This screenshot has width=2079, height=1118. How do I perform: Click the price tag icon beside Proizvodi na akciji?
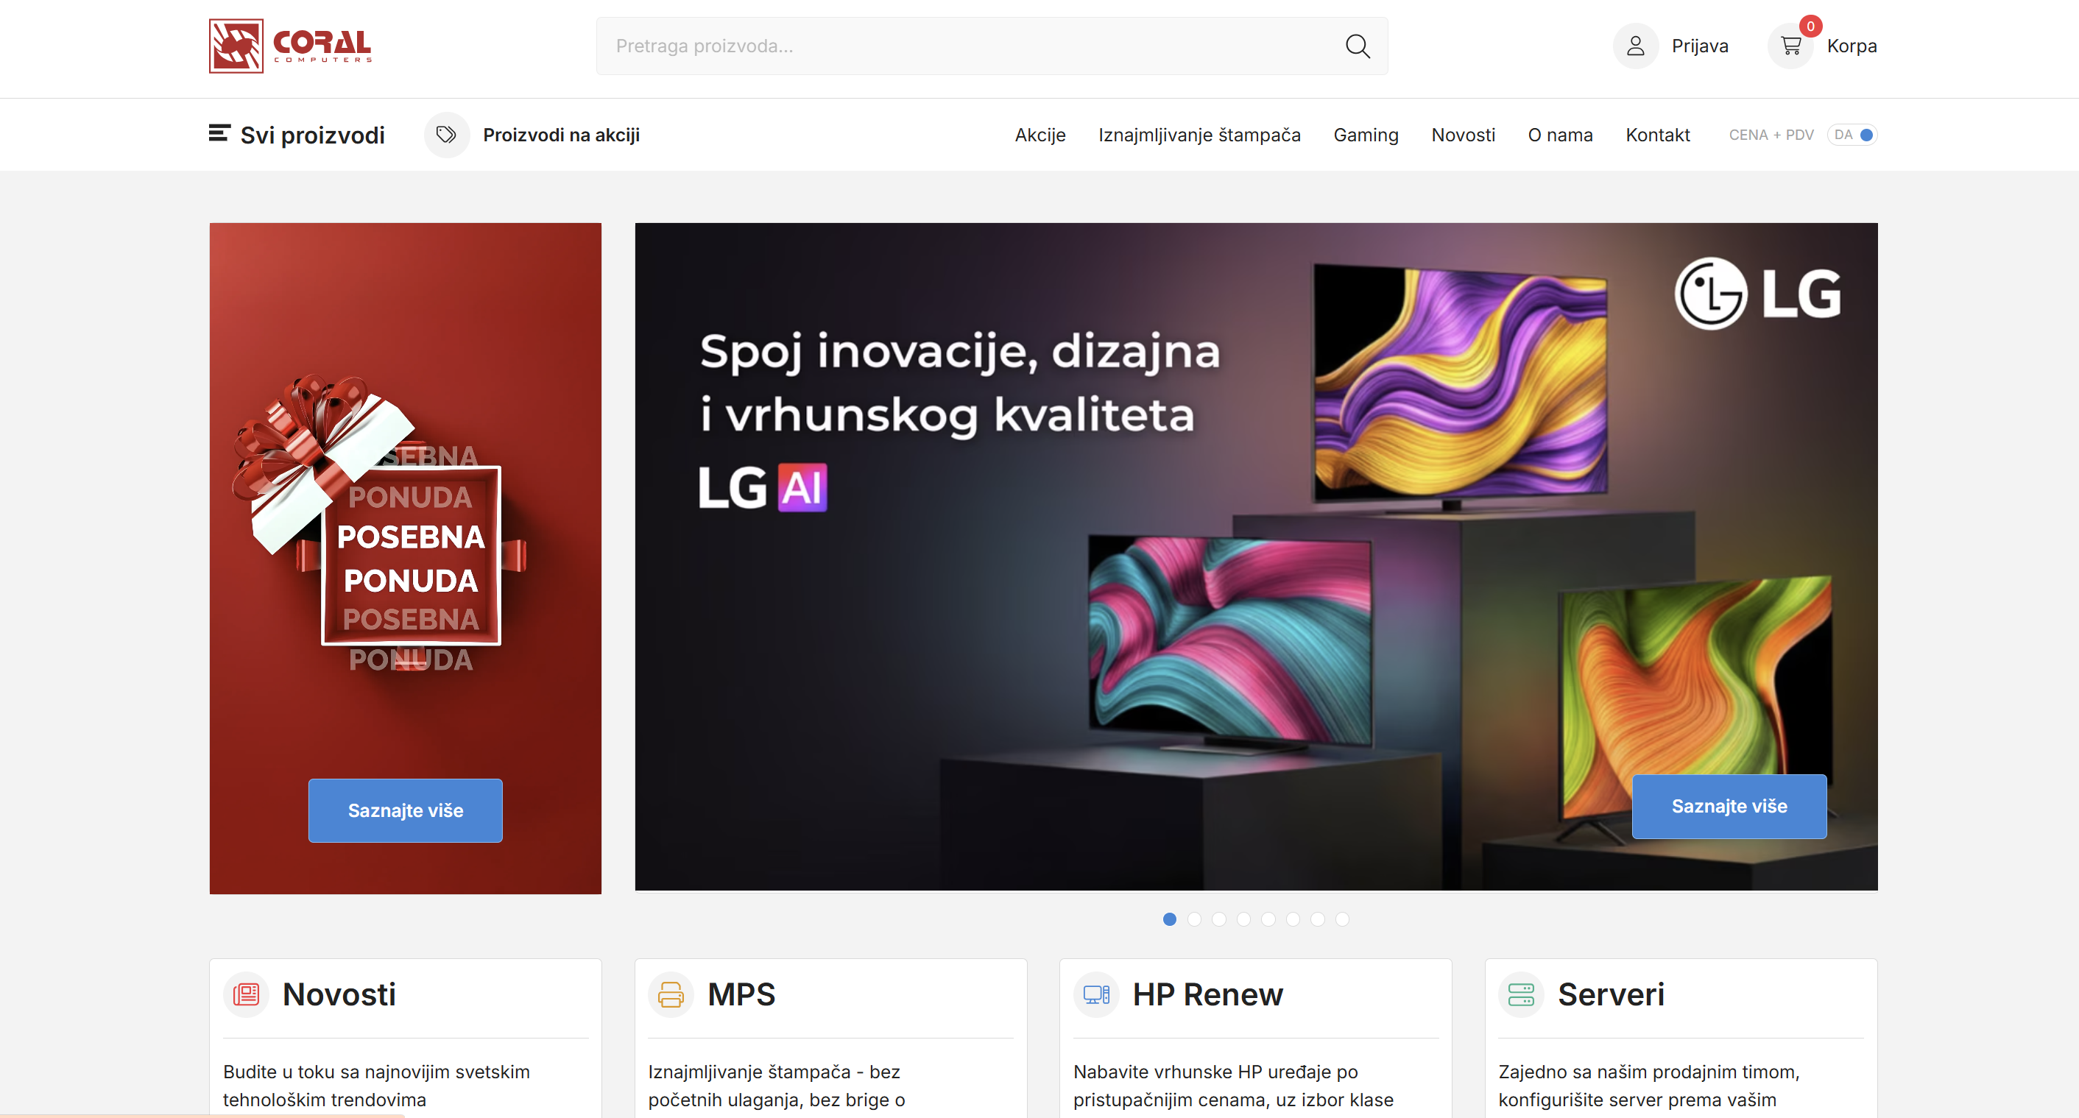[x=446, y=135]
